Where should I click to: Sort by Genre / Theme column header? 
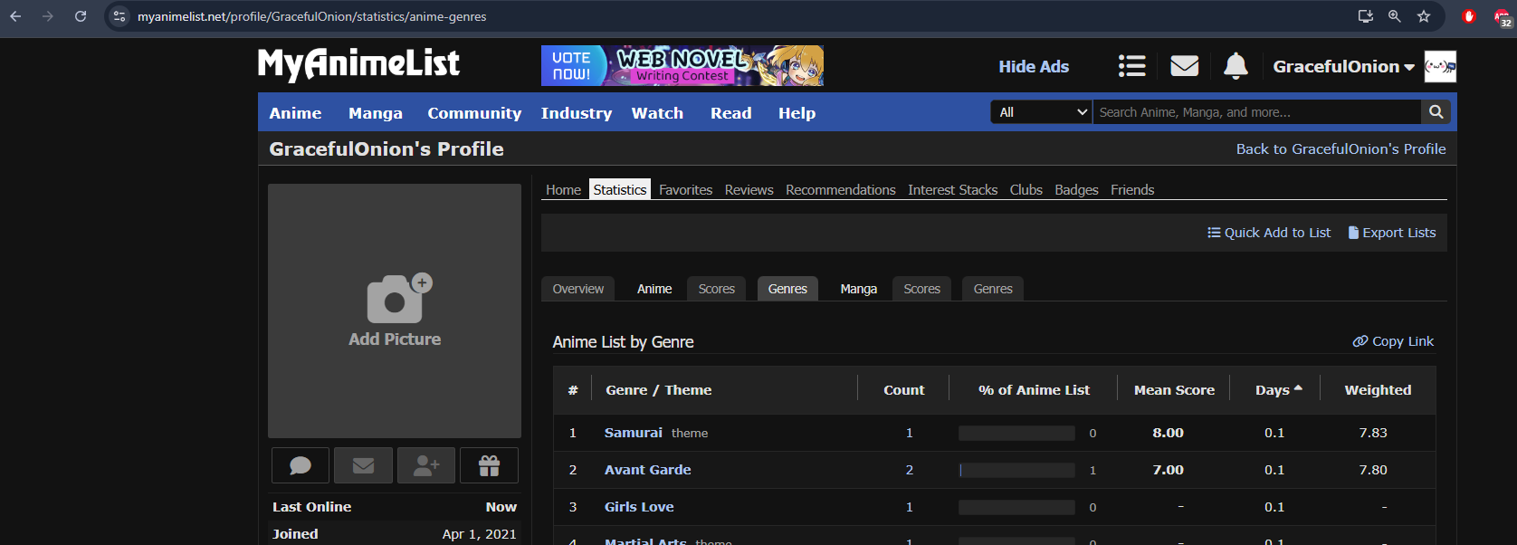pyautogui.click(x=659, y=390)
